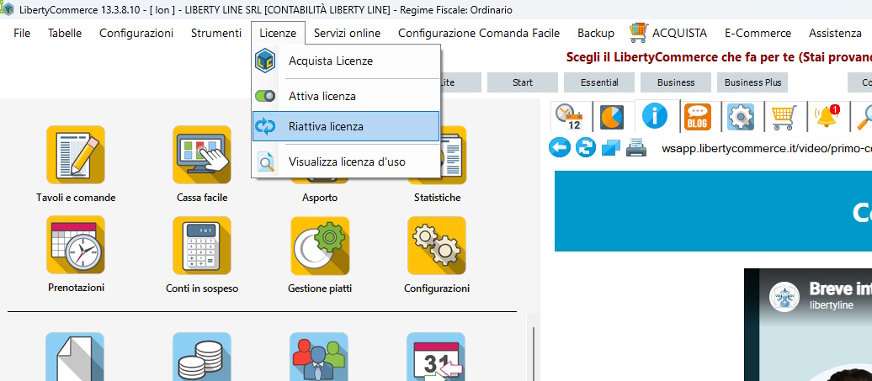
Task: Click the libertyline channel name
Action: (832, 305)
